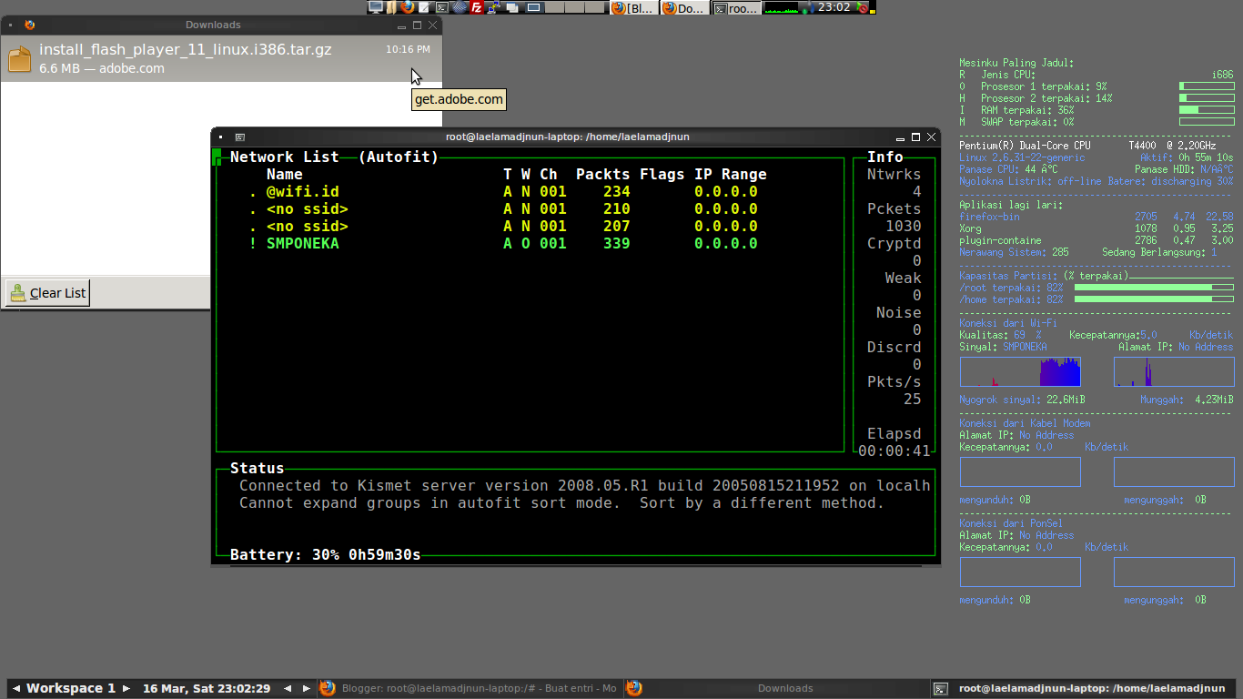Launch FileZilla from the top panel
This screenshot has width=1243, height=699.
coord(476,7)
